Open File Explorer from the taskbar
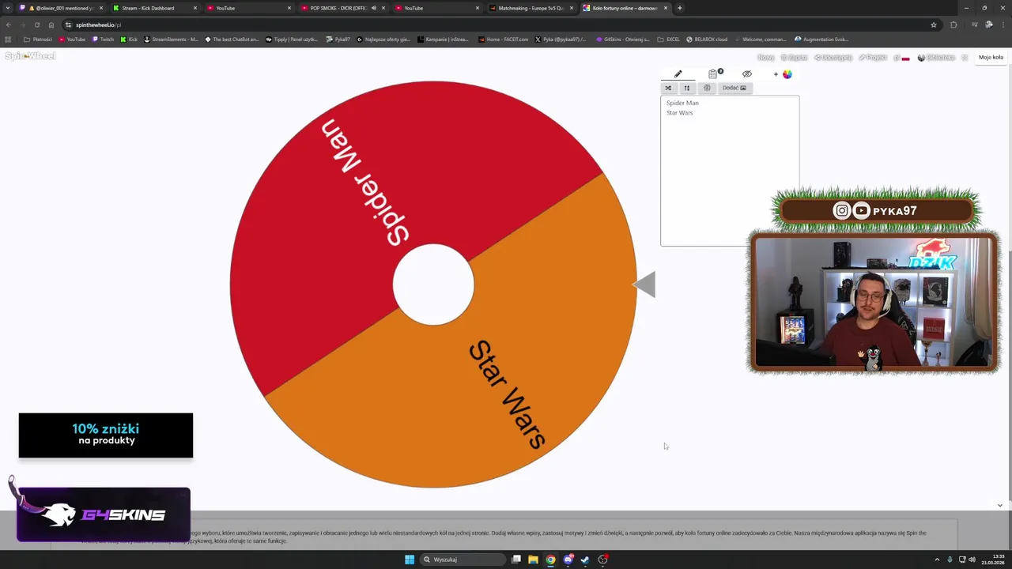The height and width of the screenshot is (569, 1012). click(x=533, y=560)
